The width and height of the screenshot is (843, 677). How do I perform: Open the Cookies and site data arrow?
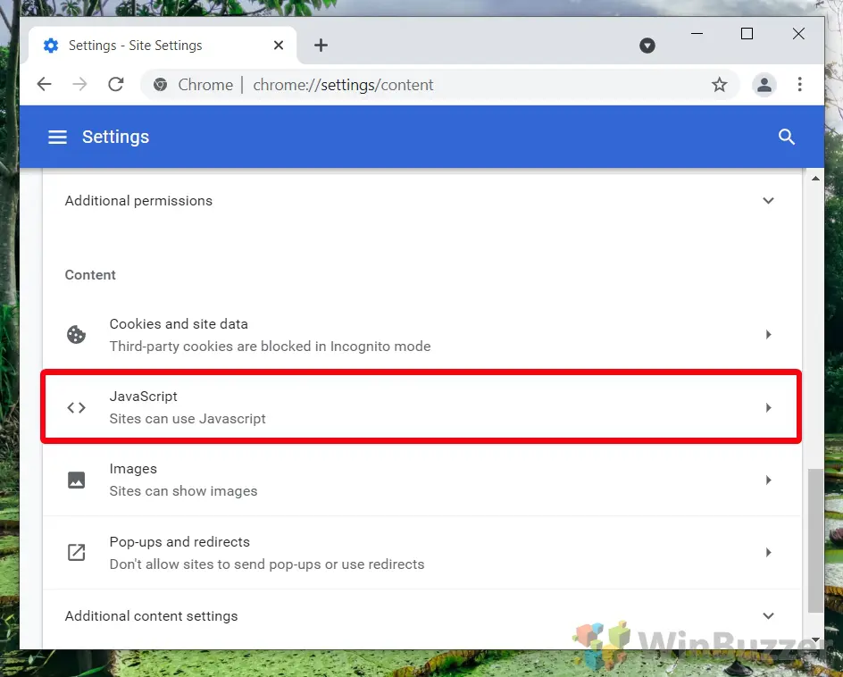tap(768, 335)
